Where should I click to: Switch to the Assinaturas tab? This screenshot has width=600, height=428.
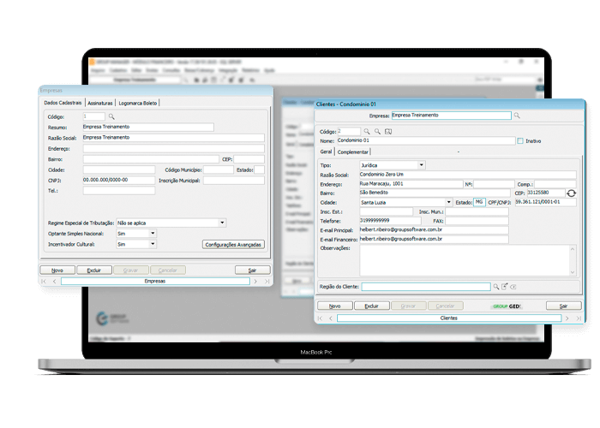click(100, 104)
